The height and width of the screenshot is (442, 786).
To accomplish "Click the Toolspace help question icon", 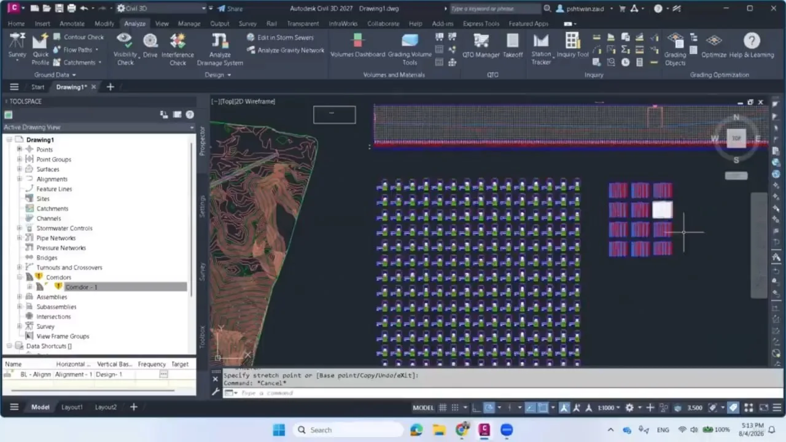I will coord(190,115).
